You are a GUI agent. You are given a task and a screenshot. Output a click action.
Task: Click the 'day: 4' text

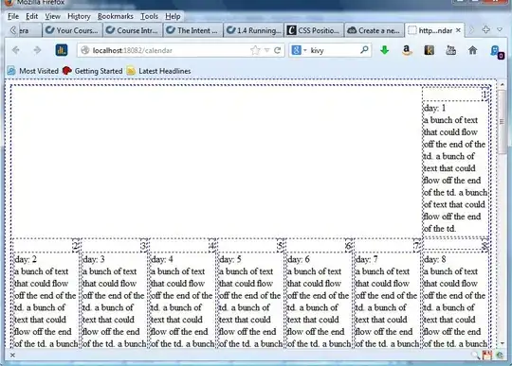coord(161,259)
